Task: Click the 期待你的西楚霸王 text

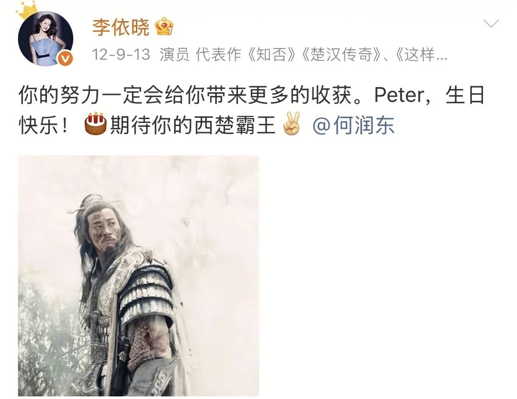Action: click(192, 125)
